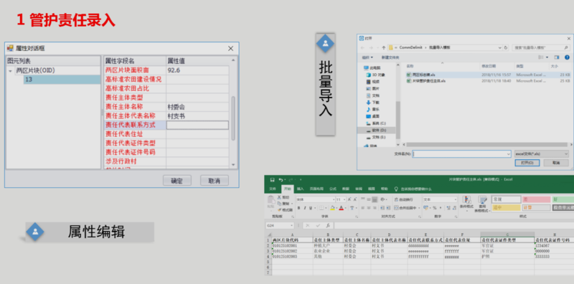The width and height of the screenshot is (574, 284).
Task: Expand the address bar path history dropdown
Action: 499,47
